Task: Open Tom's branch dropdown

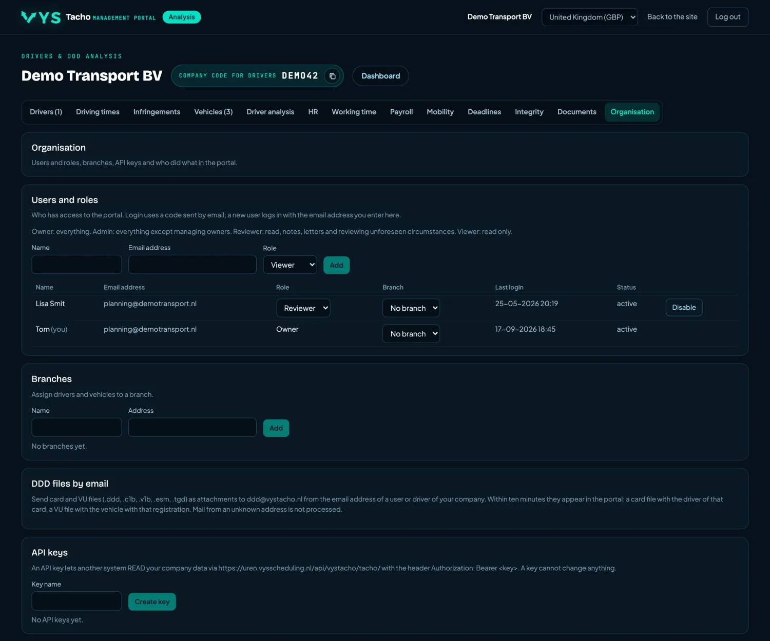Action: point(411,334)
